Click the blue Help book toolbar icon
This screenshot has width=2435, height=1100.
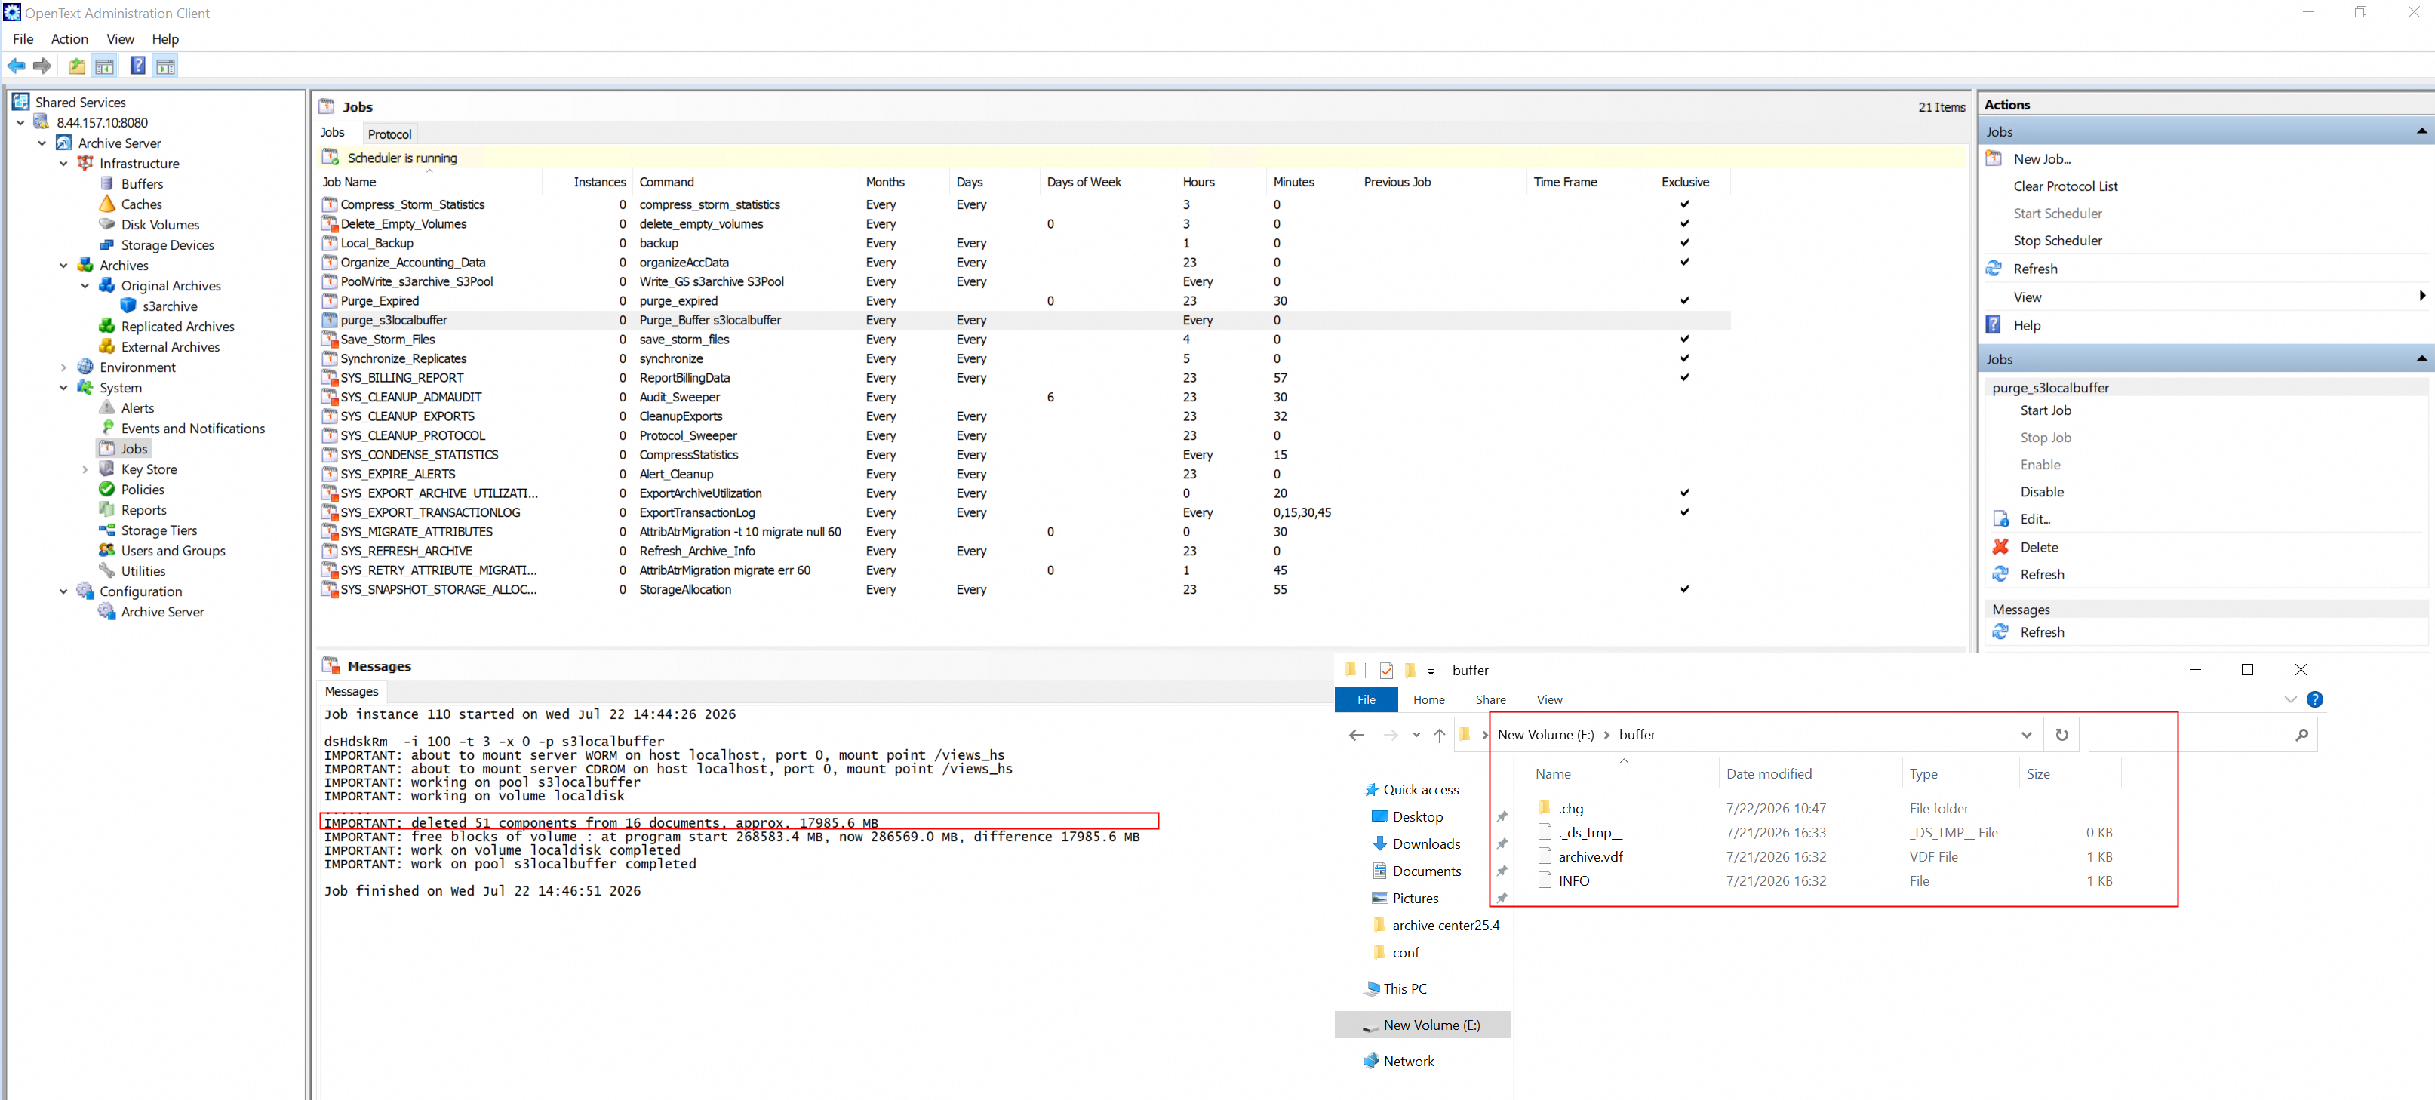(138, 66)
